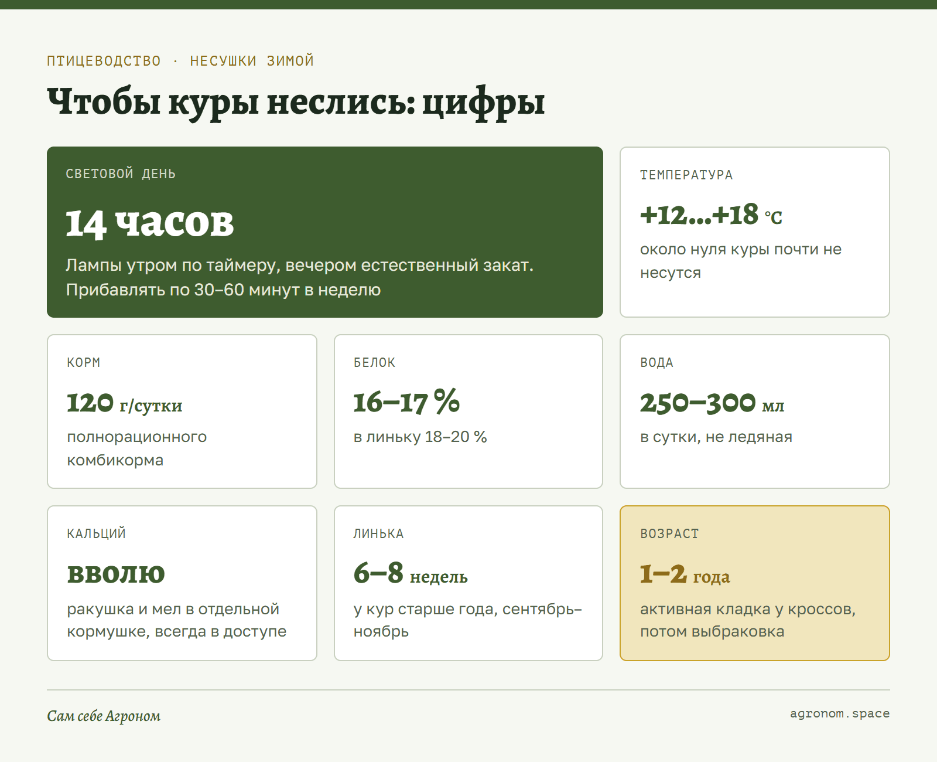Screen dimensions: 937x762
Task: Select the "16–17 %" figure
Action: [x=406, y=402]
